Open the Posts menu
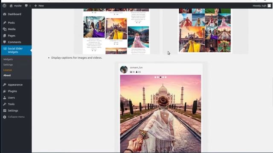 click(12, 23)
